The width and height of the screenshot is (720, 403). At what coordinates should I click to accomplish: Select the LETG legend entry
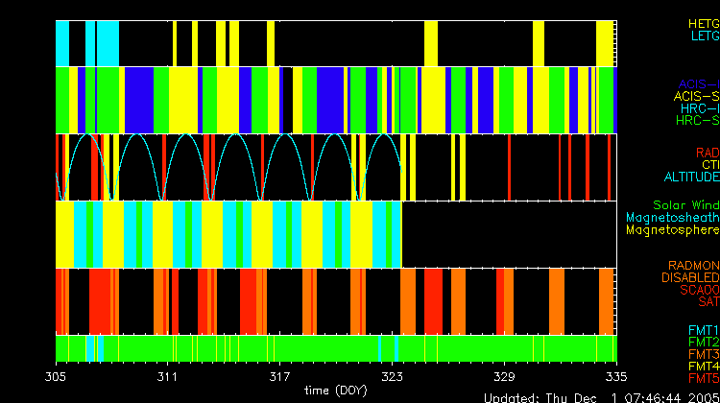(x=705, y=36)
